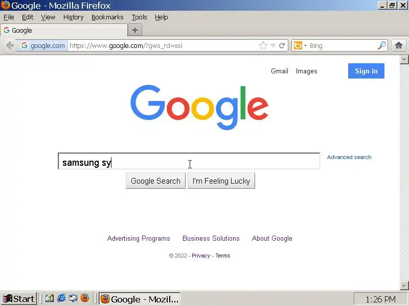Open the bookmarks dropdown arrow beside the star
The height and width of the screenshot is (306, 409).
pos(273,46)
